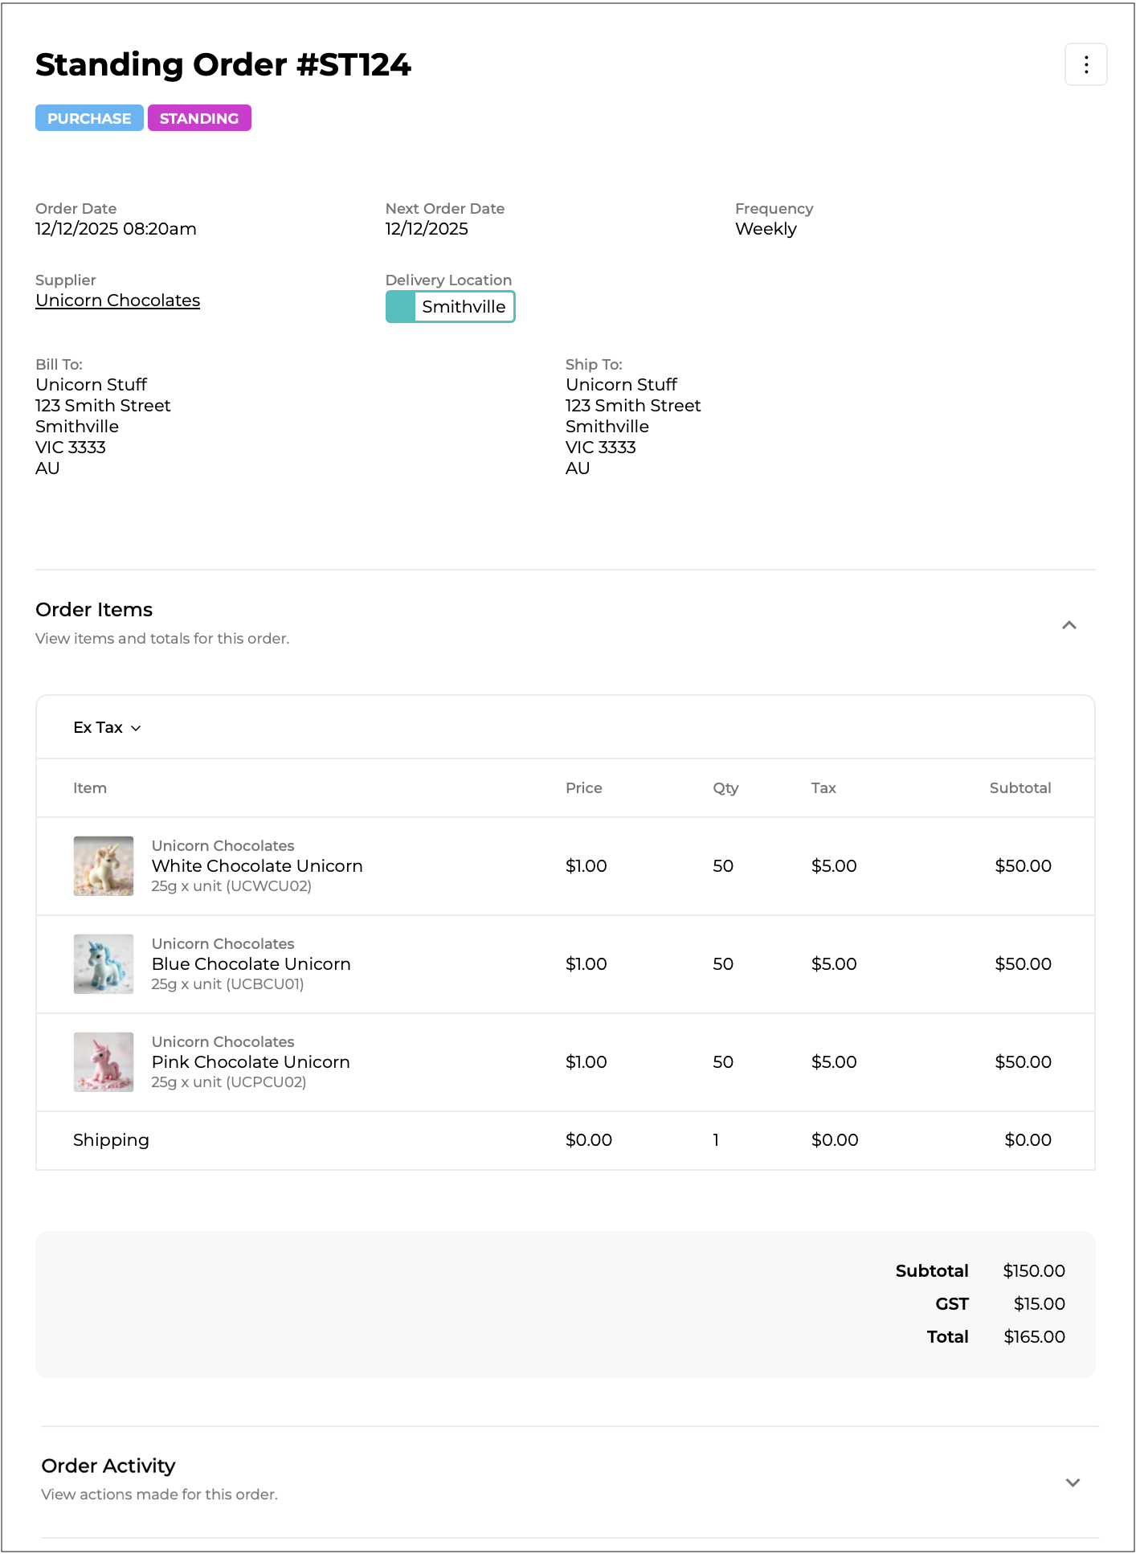Open the White Chocolate Unicorn thumbnail
This screenshot has height=1554, width=1136.
click(x=104, y=866)
